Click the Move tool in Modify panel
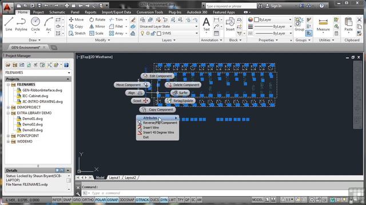 click(76, 20)
